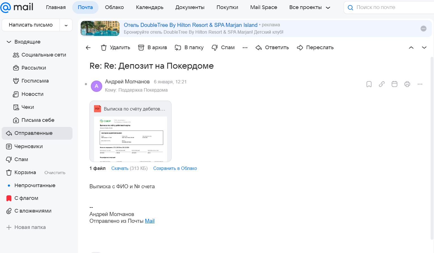Open the Документы tab
Image resolution: width=434 pixels, height=253 pixels.
[x=190, y=8]
